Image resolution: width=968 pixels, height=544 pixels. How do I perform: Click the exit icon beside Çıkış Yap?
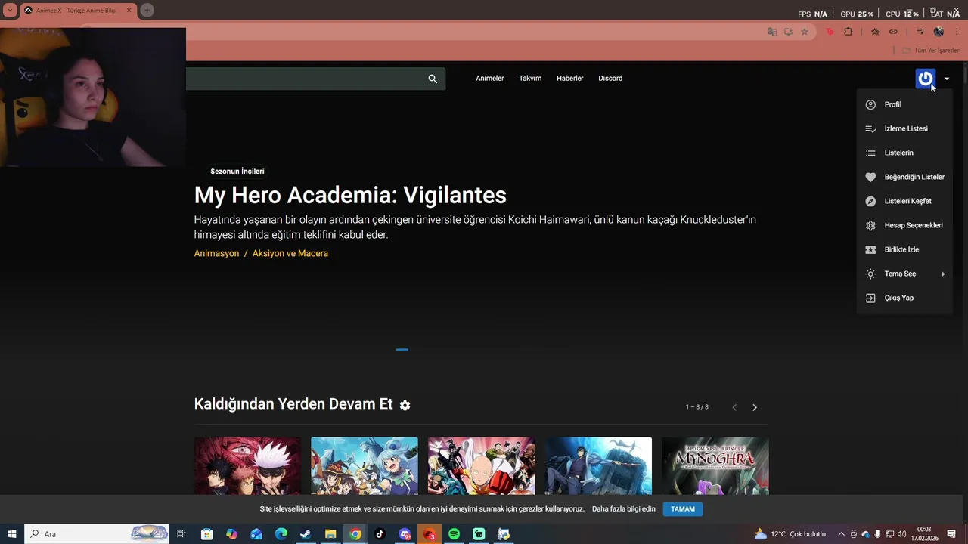pyautogui.click(x=870, y=298)
